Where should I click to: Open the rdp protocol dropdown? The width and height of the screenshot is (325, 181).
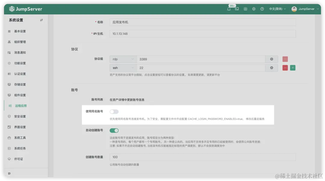pyautogui.click(x=123, y=59)
